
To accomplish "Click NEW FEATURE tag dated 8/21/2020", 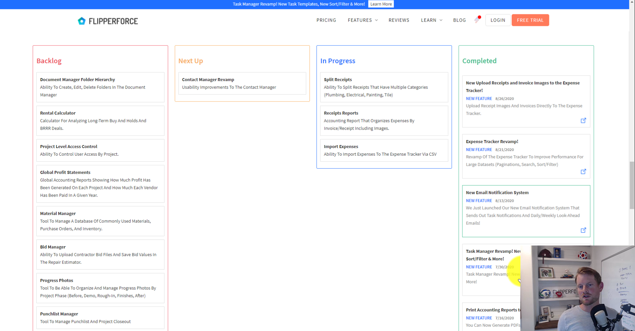I will point(479,150).
